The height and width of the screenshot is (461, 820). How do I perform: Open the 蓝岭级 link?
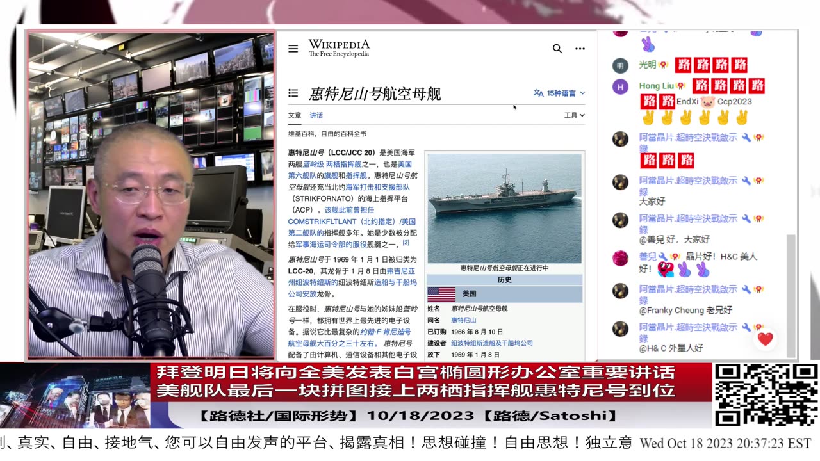pos(312,164)
